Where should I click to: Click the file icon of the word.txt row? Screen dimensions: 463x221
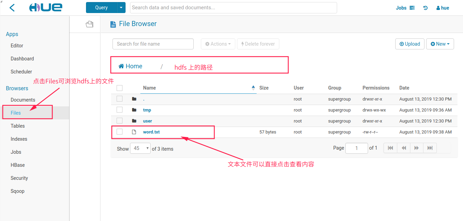pyautogui.click(x=134, y=132)
